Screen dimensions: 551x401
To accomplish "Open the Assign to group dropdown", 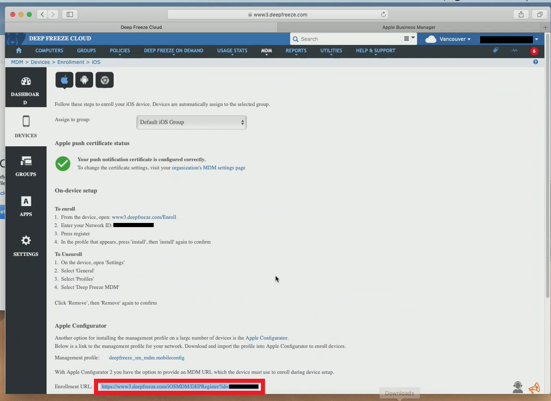I will coord(191,122).
